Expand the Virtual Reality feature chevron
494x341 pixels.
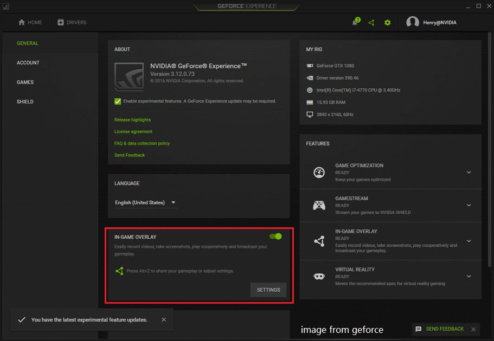point(469,276)
